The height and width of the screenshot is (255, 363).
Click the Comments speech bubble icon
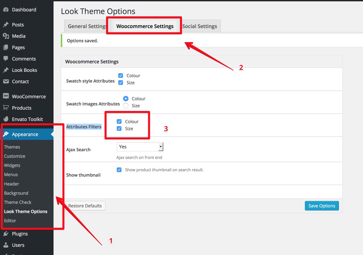click(6, 59)
